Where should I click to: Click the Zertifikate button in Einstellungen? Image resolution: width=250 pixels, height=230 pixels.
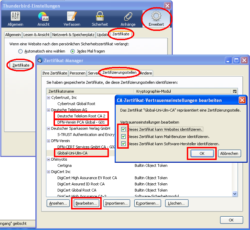[x=21, y=65]
